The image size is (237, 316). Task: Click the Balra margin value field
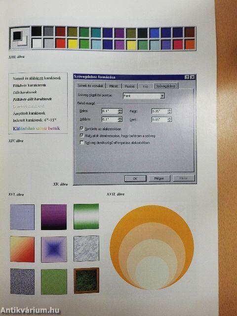pos(110,111)
